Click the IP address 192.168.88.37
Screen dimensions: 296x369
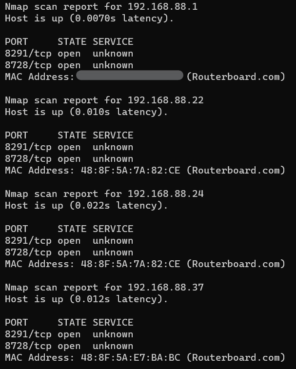coord(165,288)
